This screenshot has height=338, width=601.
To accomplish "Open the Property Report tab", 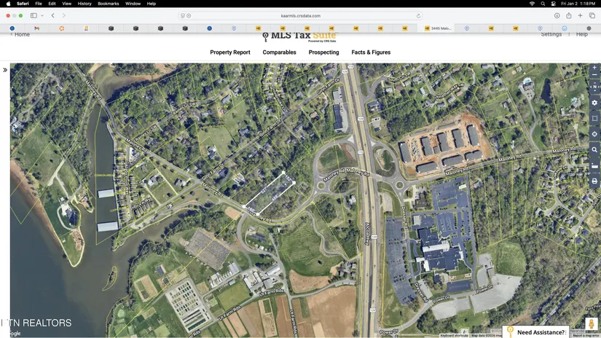I will (230, 52).
